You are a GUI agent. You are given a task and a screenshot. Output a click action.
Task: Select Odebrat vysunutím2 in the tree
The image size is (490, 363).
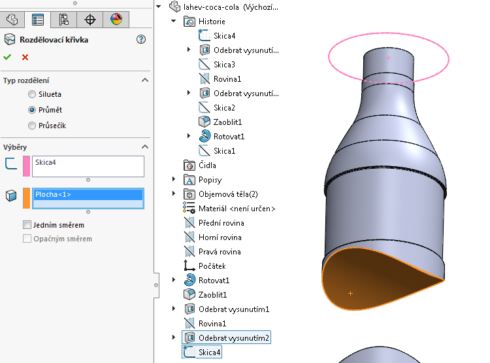point(234,338)
